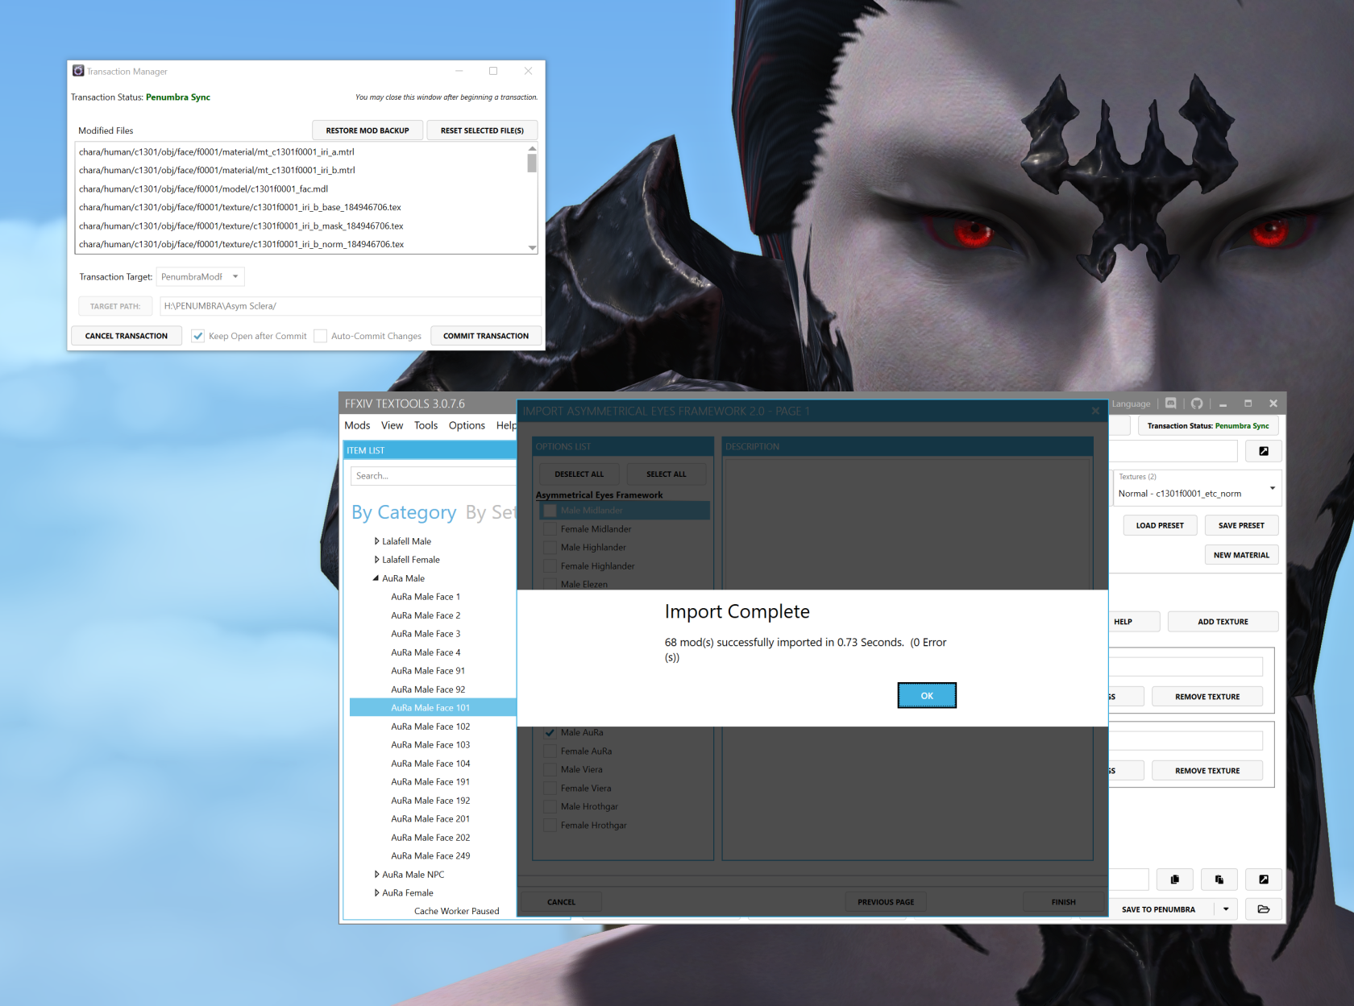Screen dimensions: 1354x1006
Task: Click pop-out icon above the Textures dropdown
Action: point(1264,451)
